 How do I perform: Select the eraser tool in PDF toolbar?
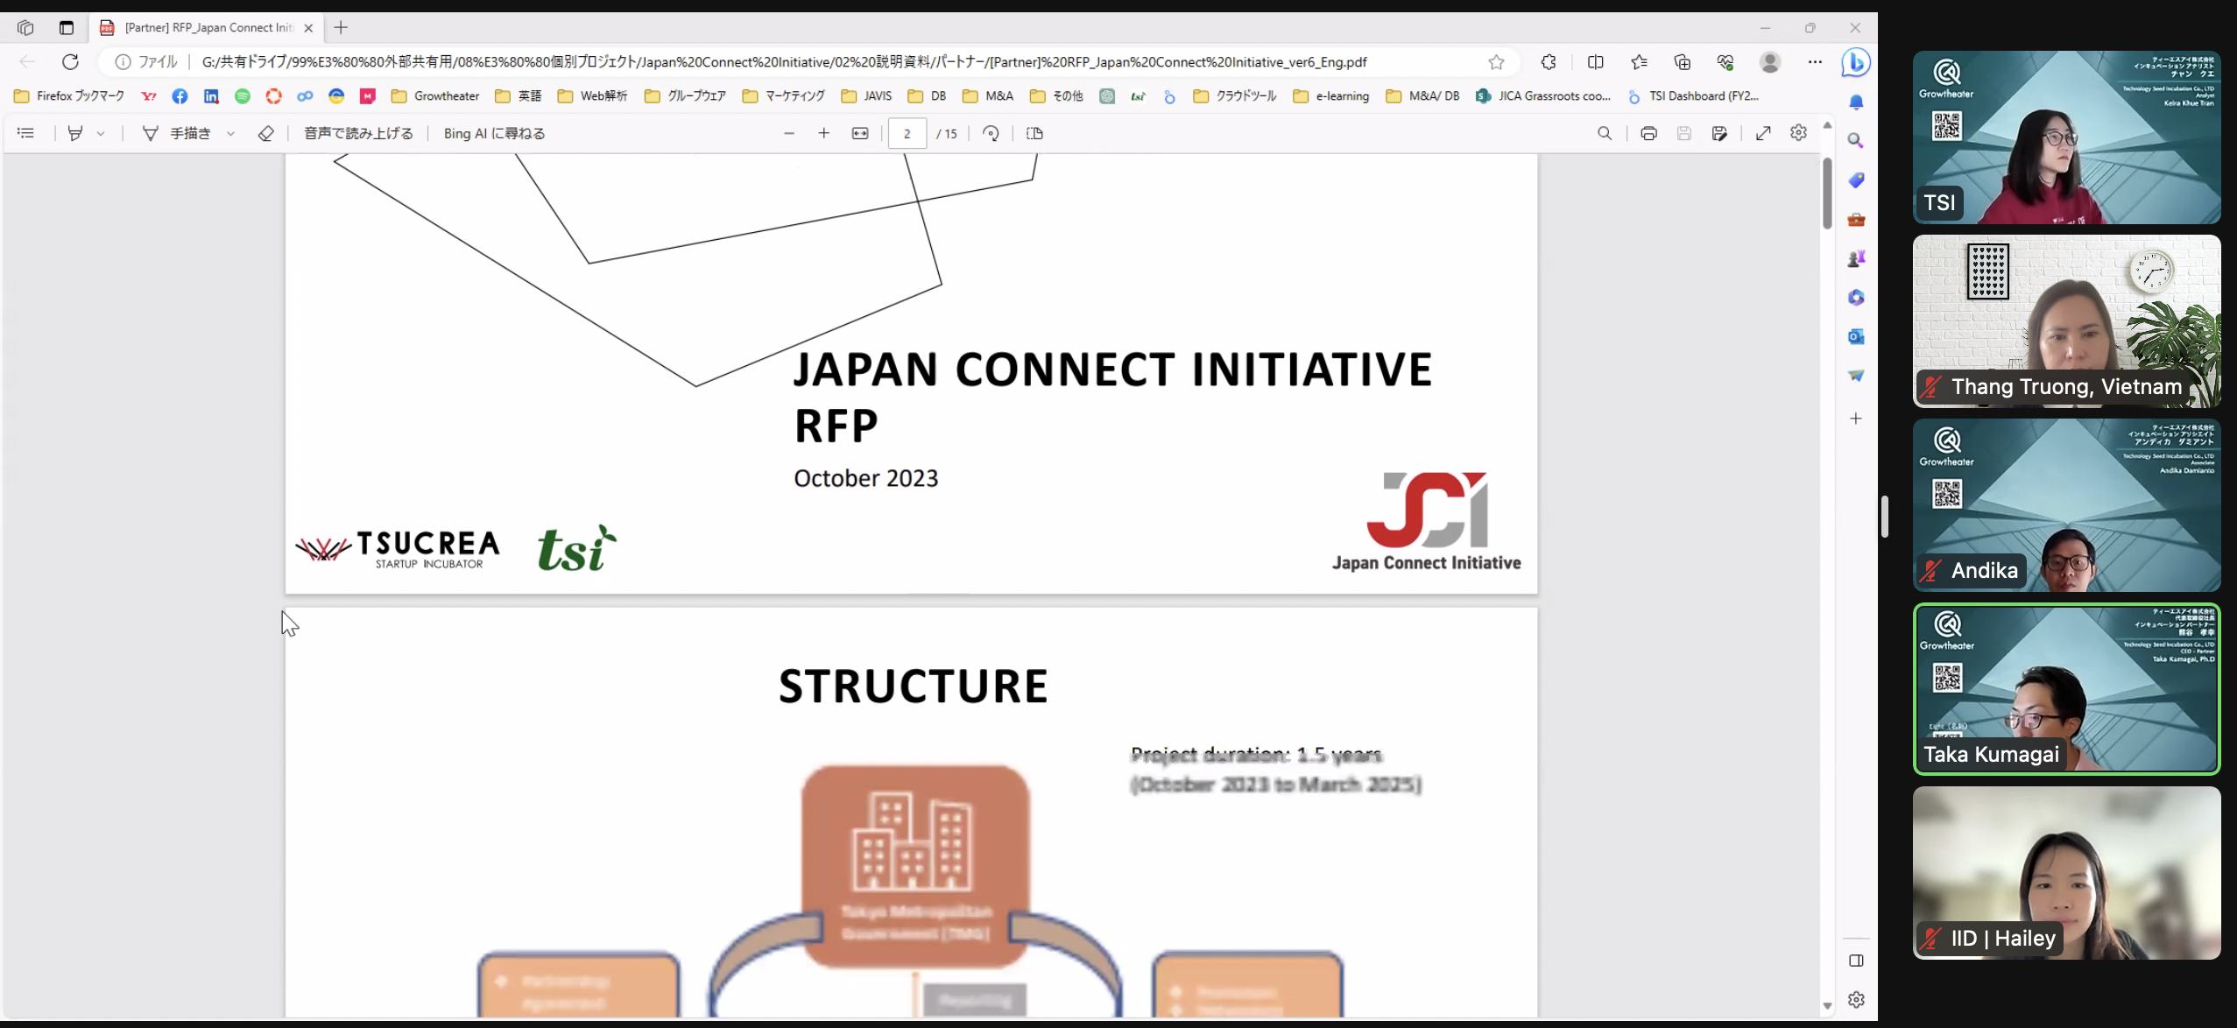(266, 133)
